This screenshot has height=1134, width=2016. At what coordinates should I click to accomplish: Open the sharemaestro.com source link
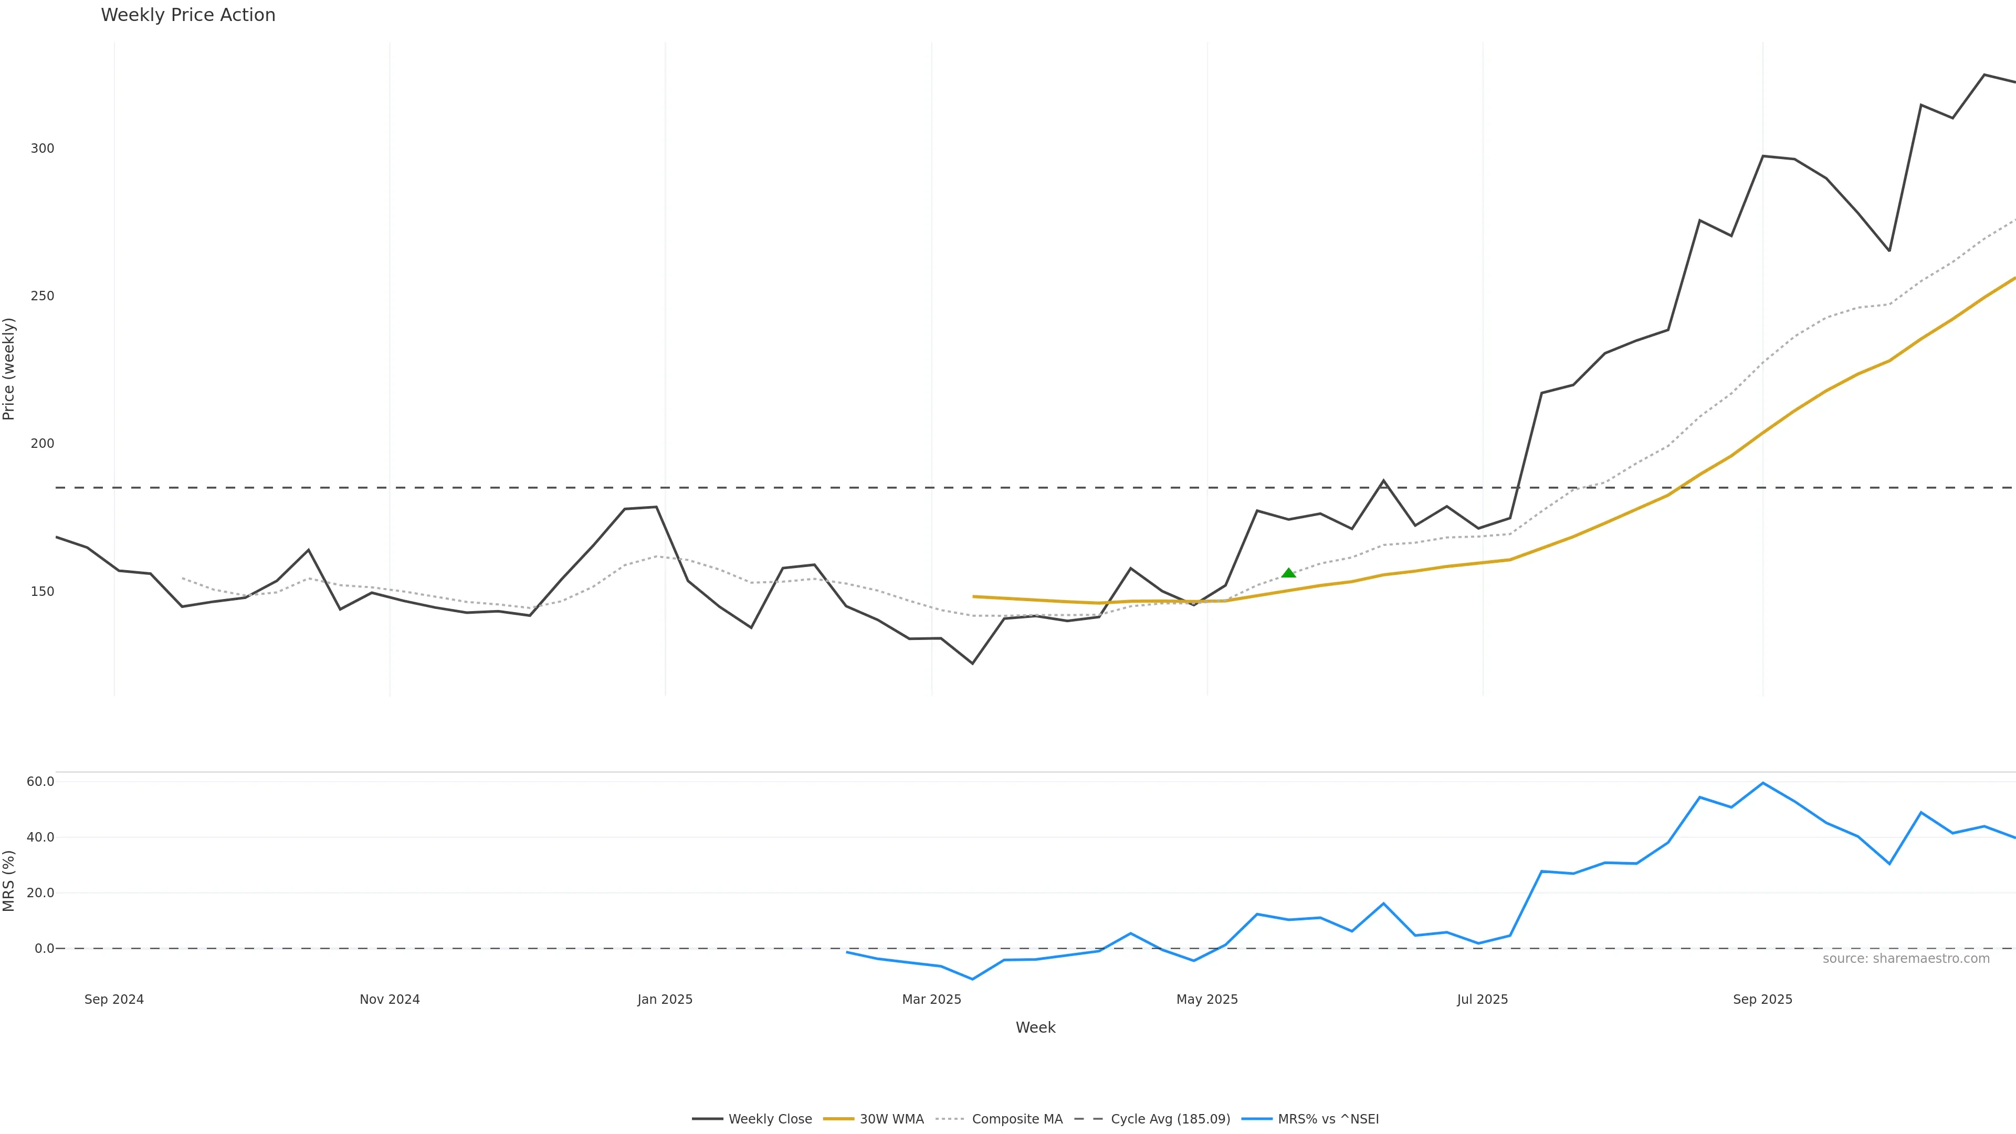(1906, 959)
